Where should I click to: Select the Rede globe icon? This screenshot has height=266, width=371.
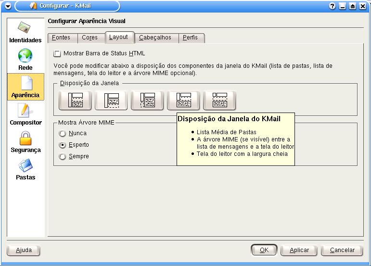[26, 59]
